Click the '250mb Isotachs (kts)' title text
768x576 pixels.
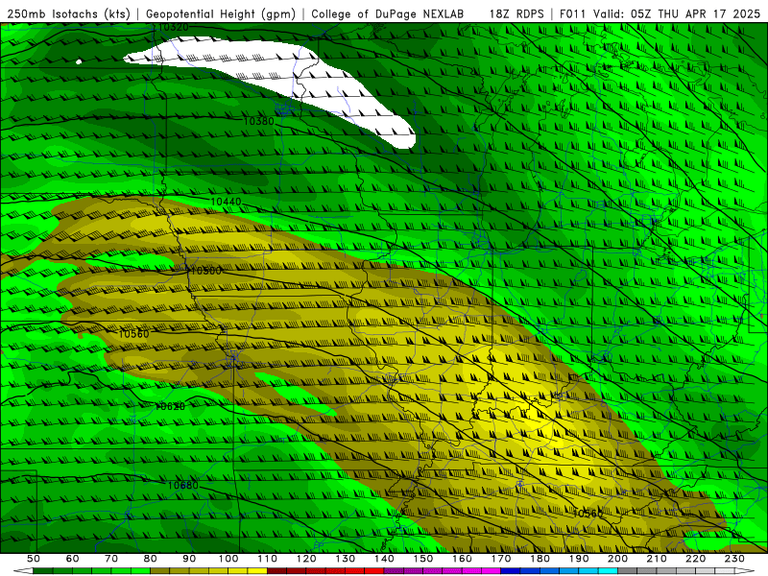[69, 14]
